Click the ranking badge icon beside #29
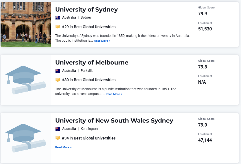The height and width of the screenshot is (164, 241). click(x=58, y=27)
